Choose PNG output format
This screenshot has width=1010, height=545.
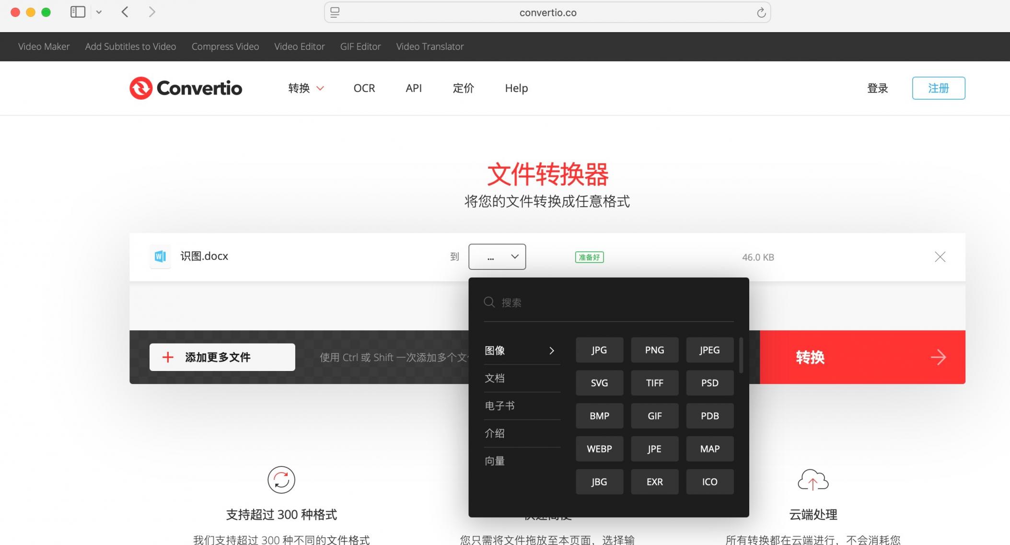pyautogui.click(x=654, y=350)
